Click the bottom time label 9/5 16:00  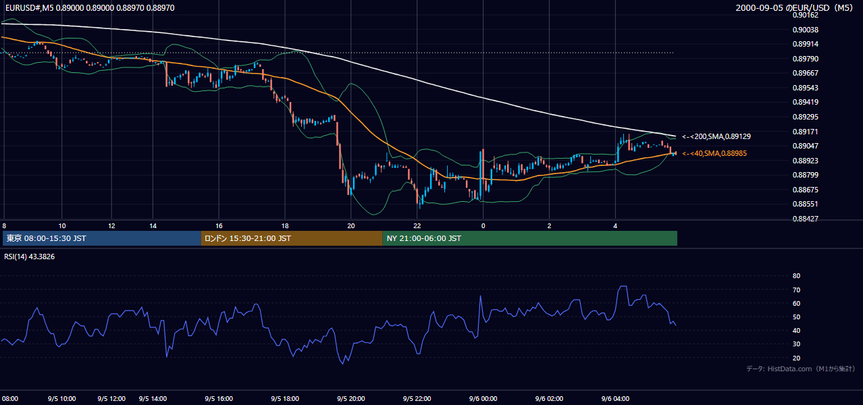coord(219,399)
